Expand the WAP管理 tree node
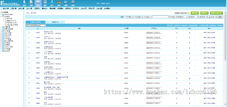This screenshot has width=227, height=107. point(1,49)
